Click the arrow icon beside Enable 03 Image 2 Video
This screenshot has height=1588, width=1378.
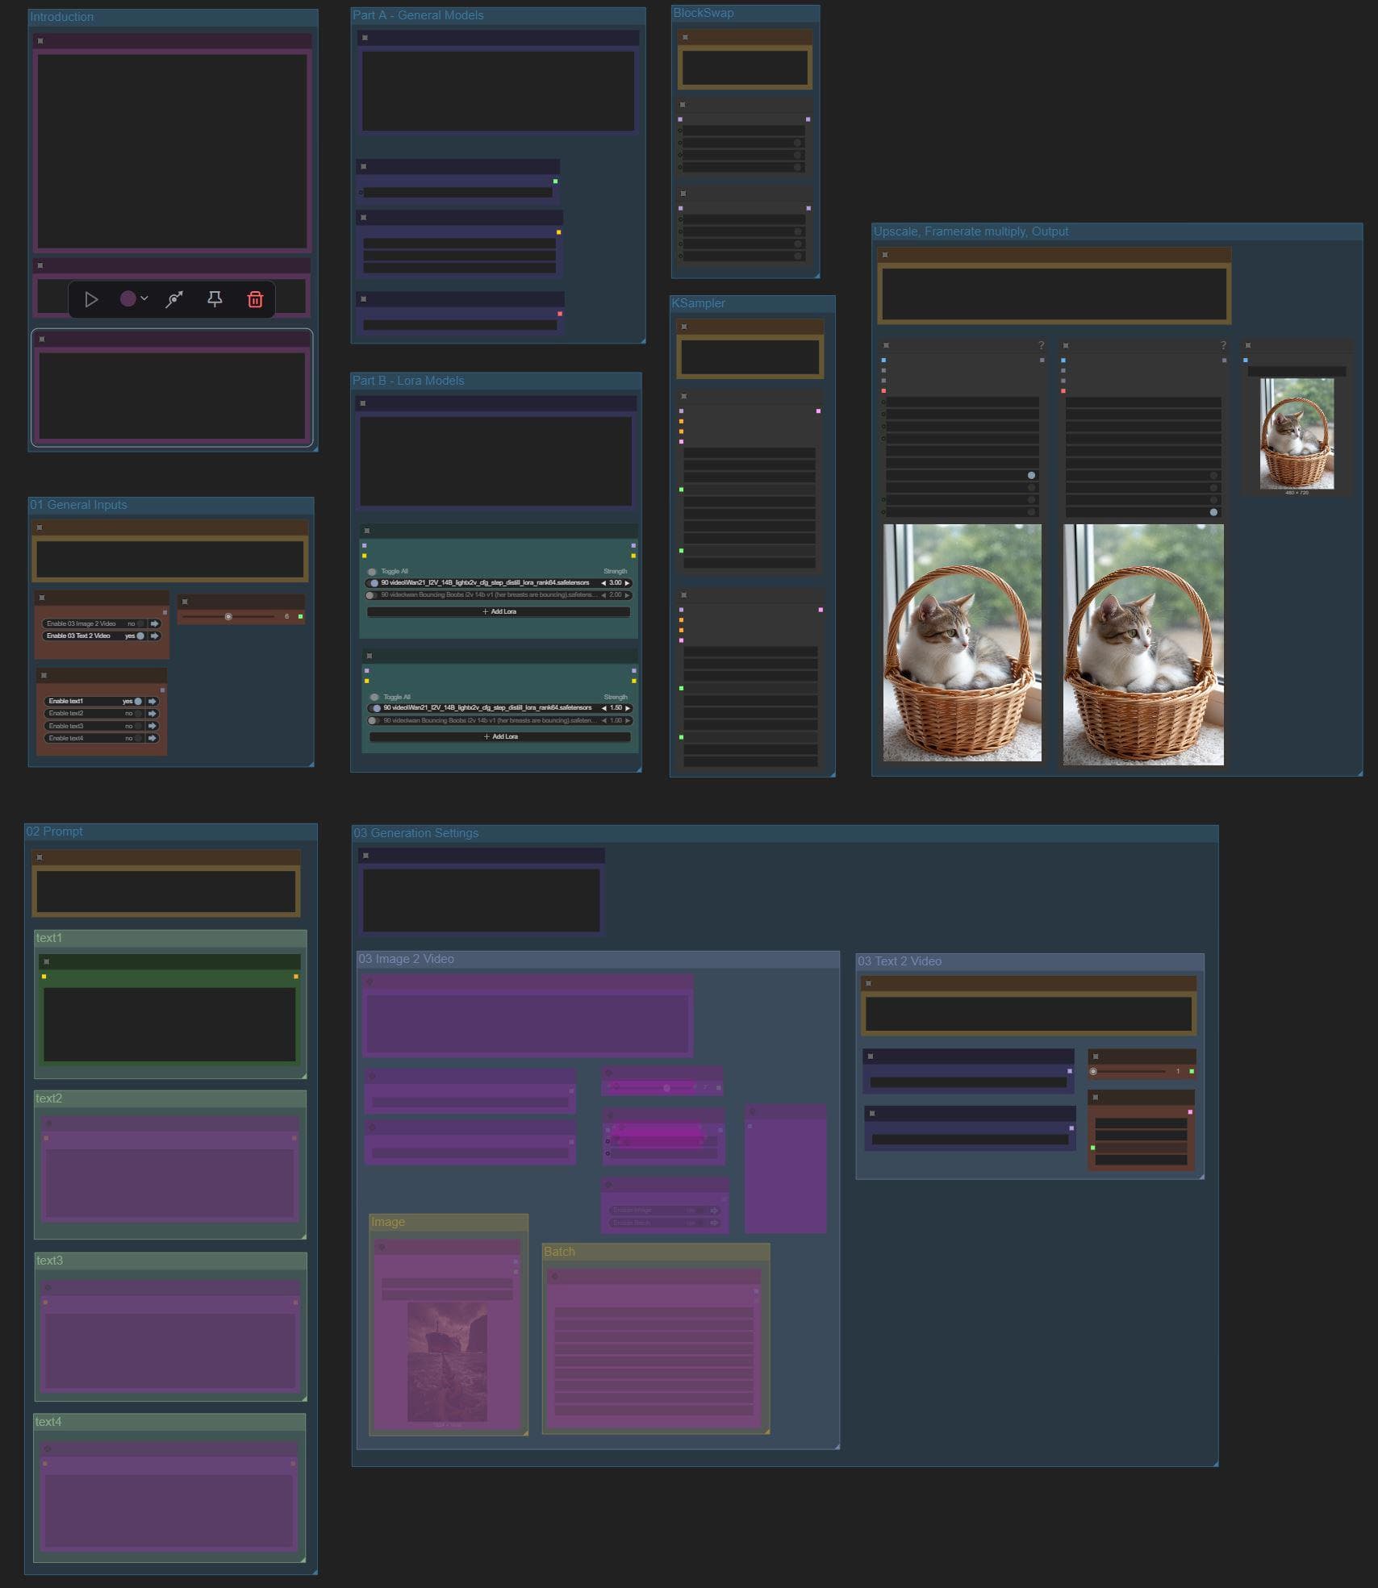[x=154, y=623]
